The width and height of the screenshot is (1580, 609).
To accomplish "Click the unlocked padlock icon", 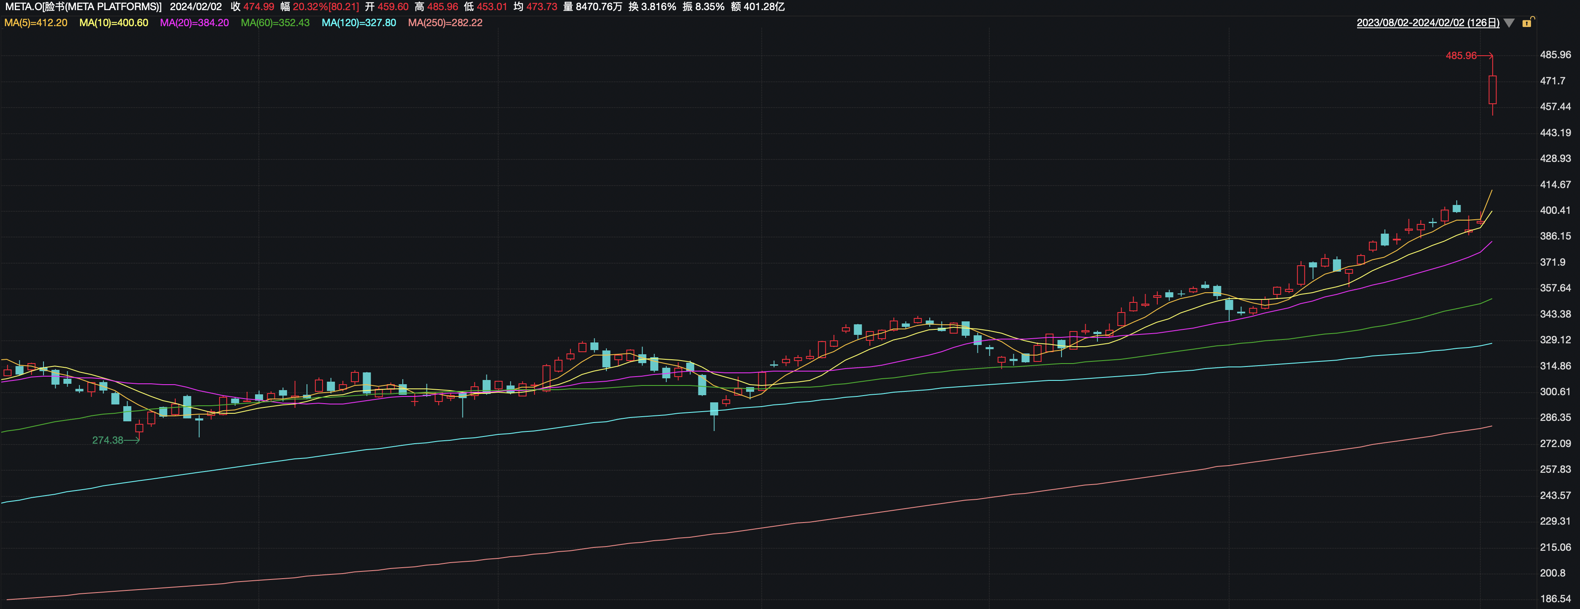I will [1528, 22].
